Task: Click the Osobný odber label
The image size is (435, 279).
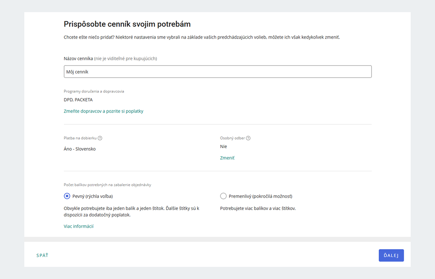Action: click(233, 138)
